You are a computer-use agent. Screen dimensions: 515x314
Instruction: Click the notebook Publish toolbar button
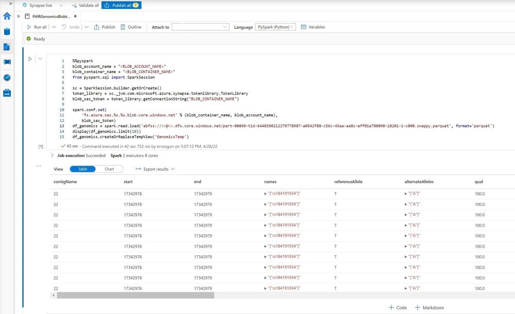(105, 27)
